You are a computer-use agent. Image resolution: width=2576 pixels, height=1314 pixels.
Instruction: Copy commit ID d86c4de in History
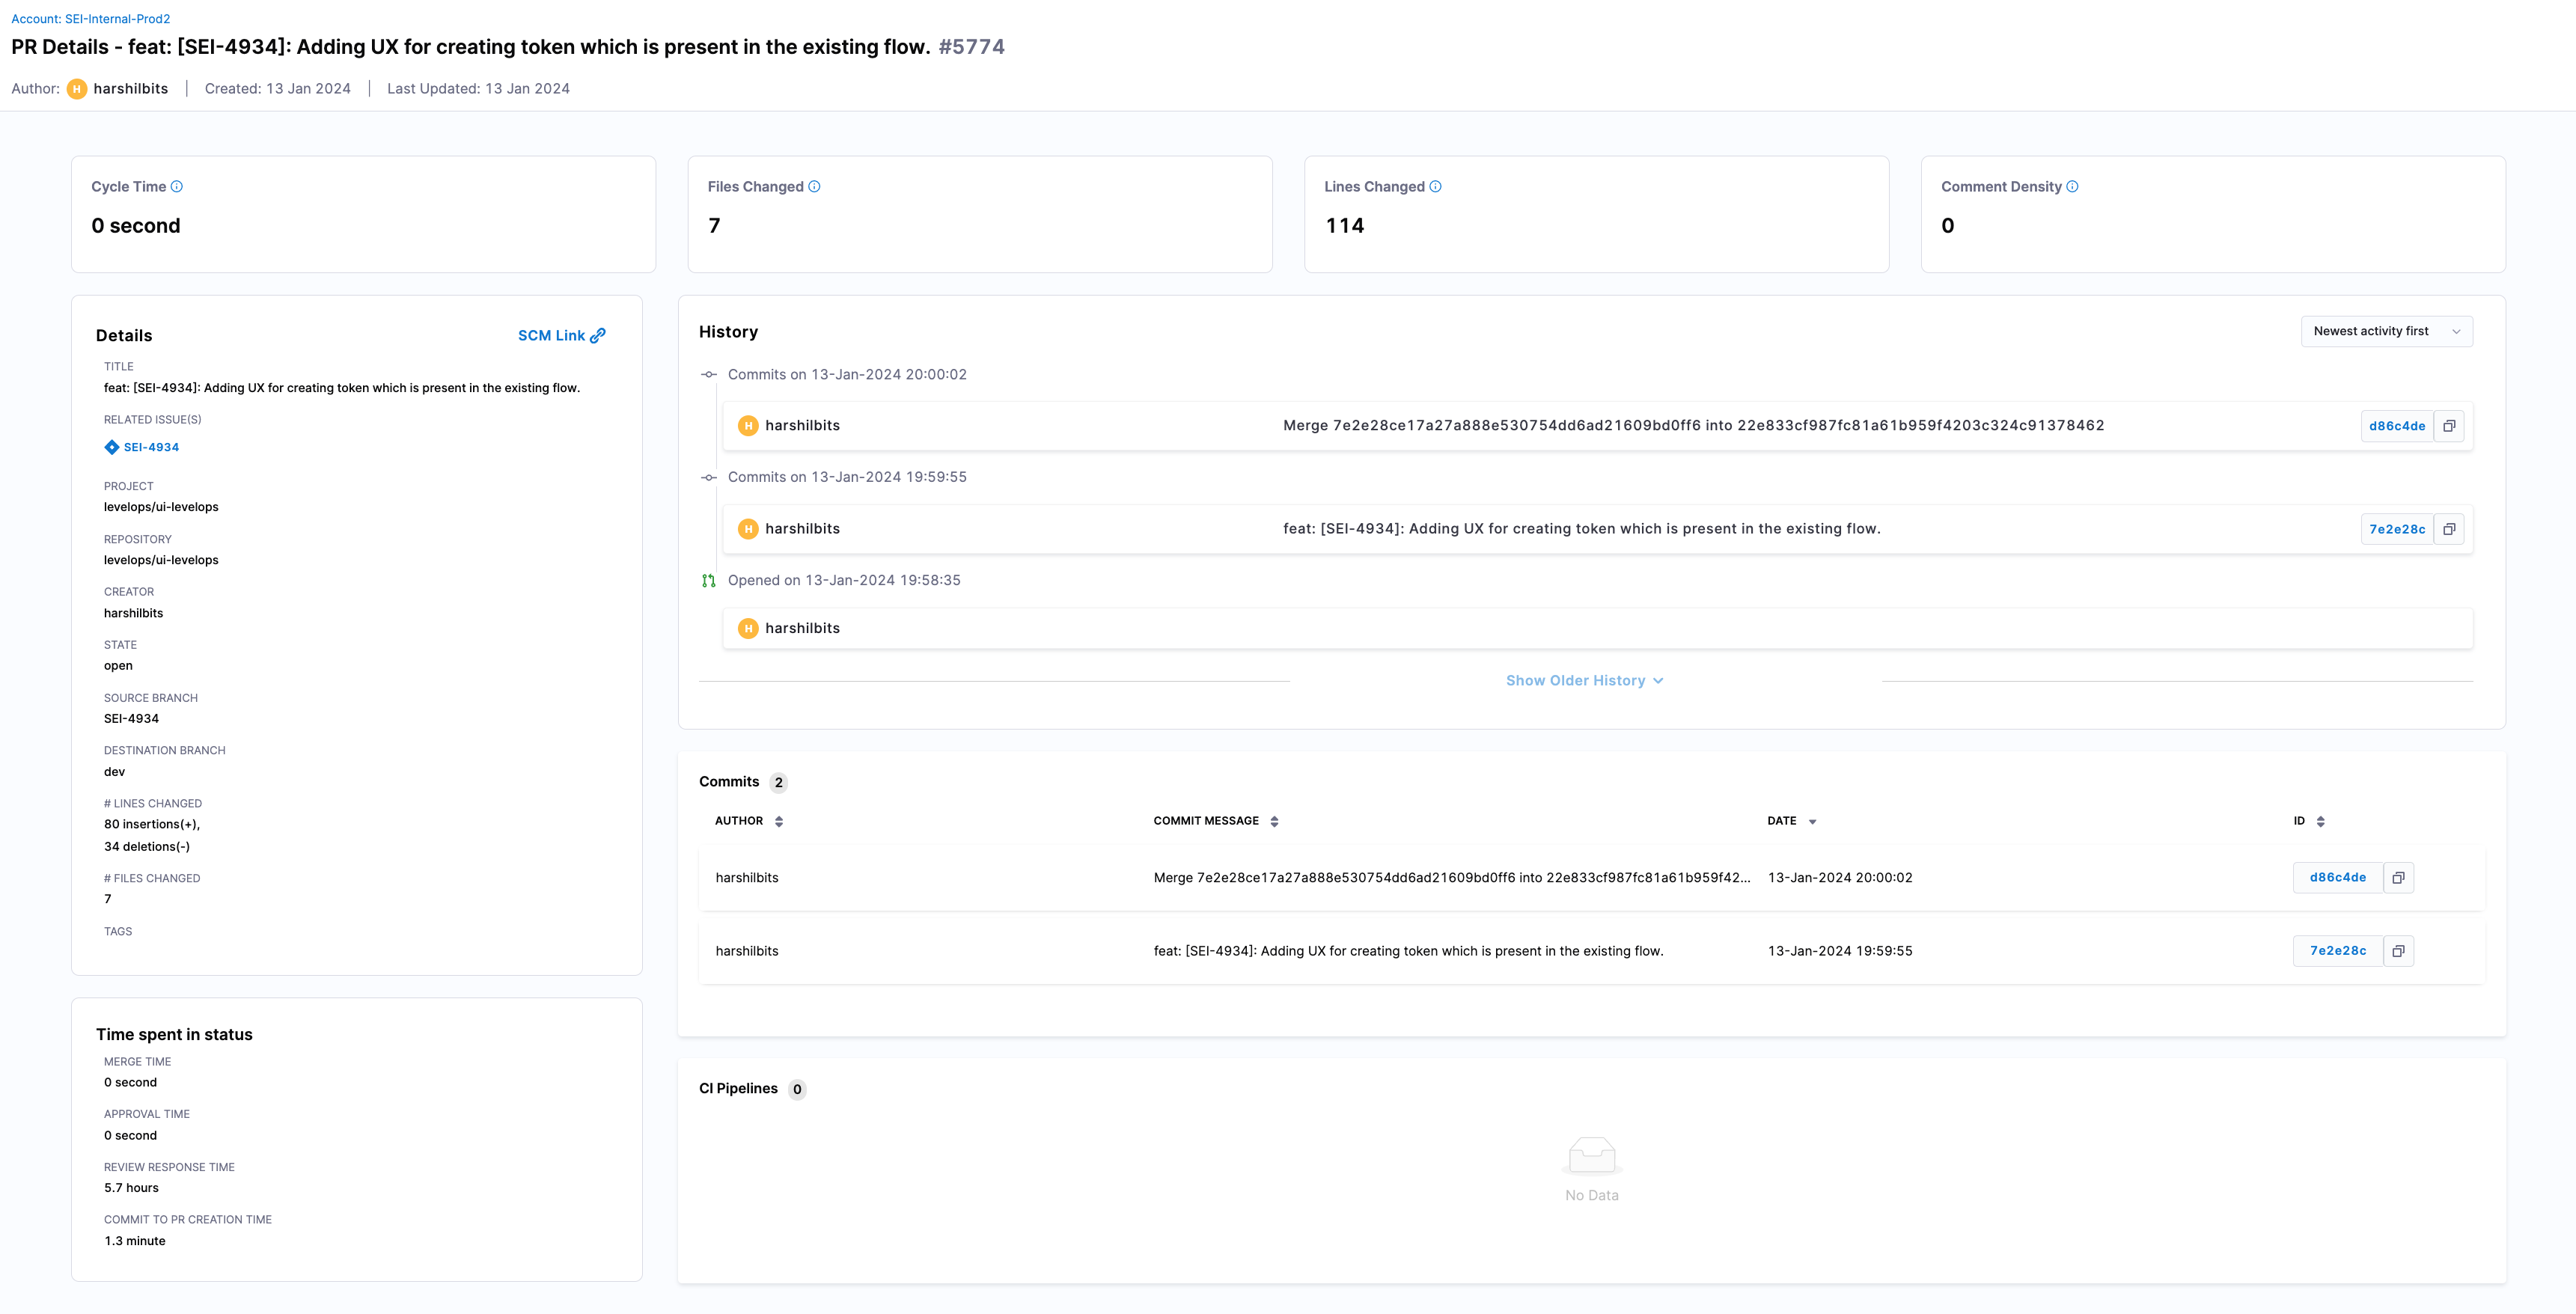2449,426
